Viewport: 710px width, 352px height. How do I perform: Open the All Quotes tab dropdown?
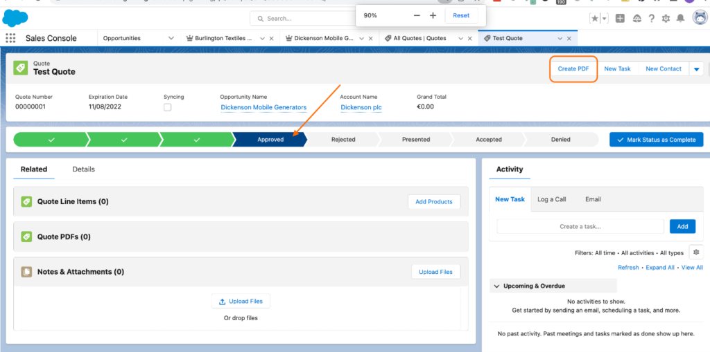click(x=461, y=39)
